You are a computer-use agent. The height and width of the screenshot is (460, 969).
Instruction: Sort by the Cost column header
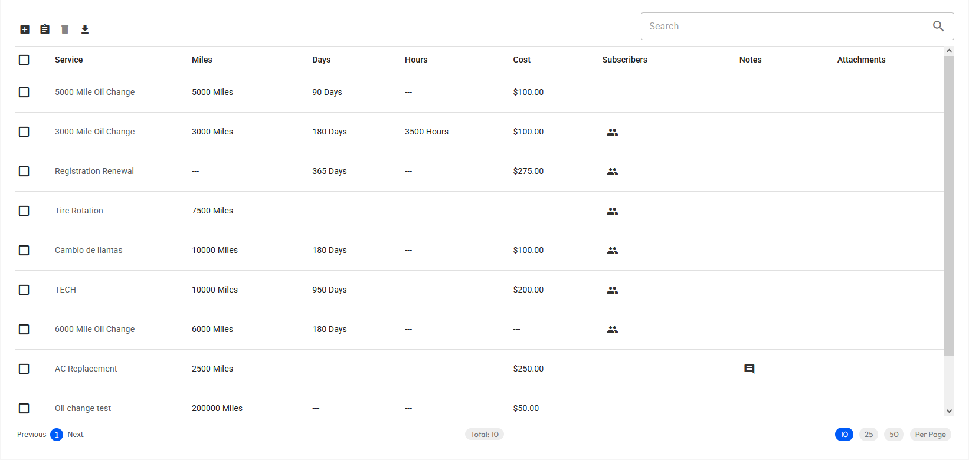(x=522, y=60)
